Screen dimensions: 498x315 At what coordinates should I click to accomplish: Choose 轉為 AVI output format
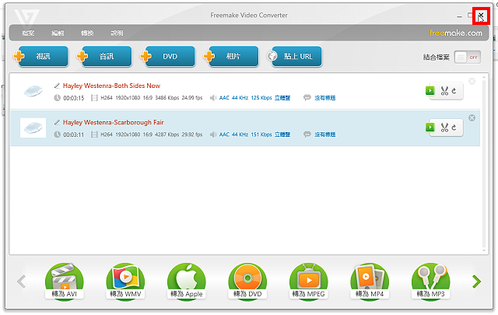point(65,282)
